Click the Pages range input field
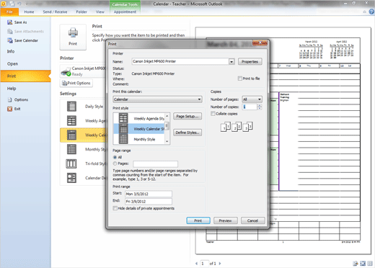The height and width of the screenshot is (268, 375). coord(155,164)
